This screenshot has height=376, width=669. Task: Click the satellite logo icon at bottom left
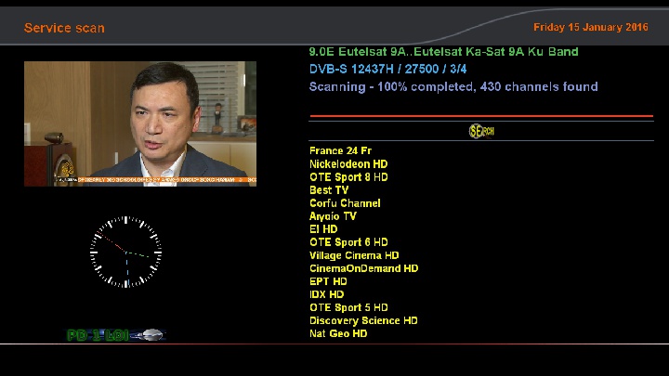click(116, 335)
